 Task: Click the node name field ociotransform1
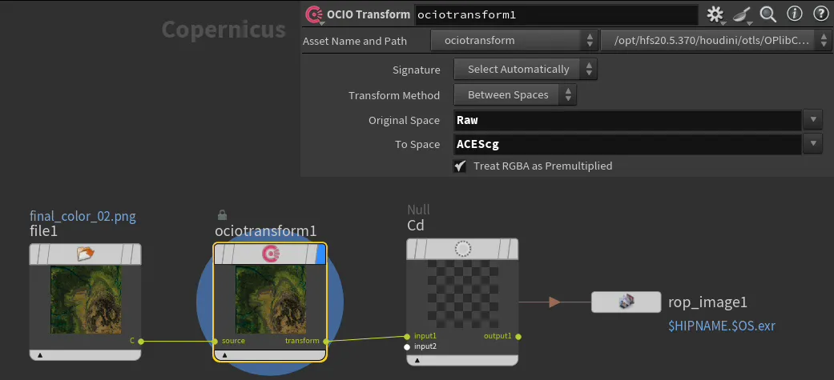tap(556, 15)
